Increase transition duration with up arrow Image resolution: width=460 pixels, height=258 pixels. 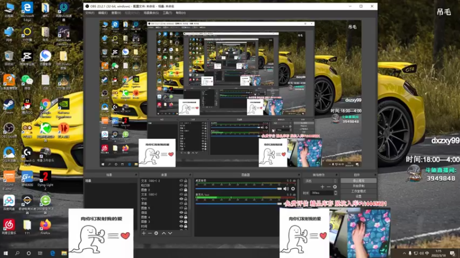[336, 191]
